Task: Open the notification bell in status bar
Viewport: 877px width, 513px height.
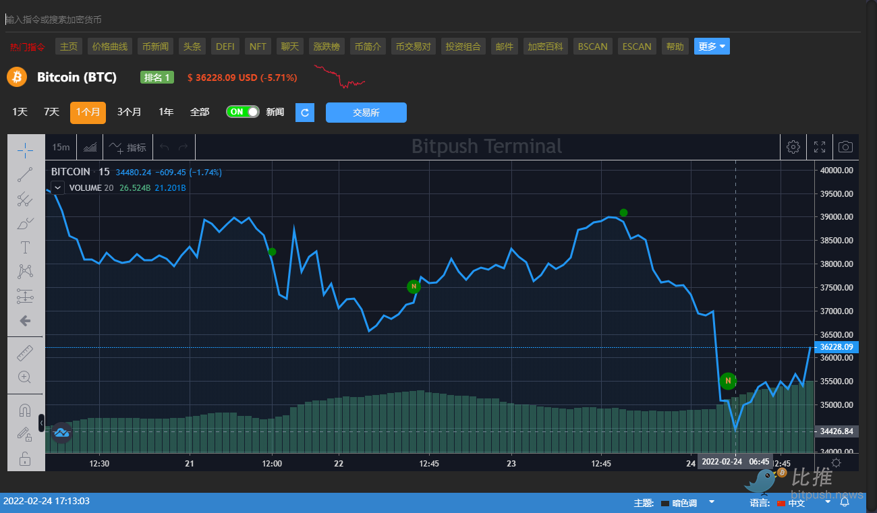Action: point(844,502)
